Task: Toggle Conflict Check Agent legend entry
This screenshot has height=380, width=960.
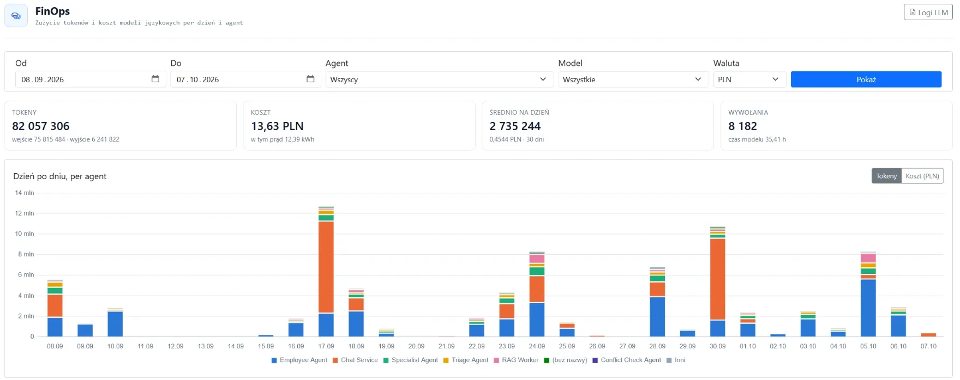Action: pos(627,360)
